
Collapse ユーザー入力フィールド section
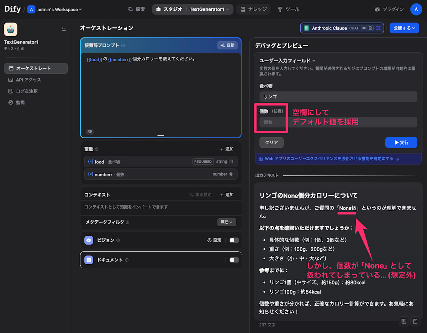pos(288,61)
